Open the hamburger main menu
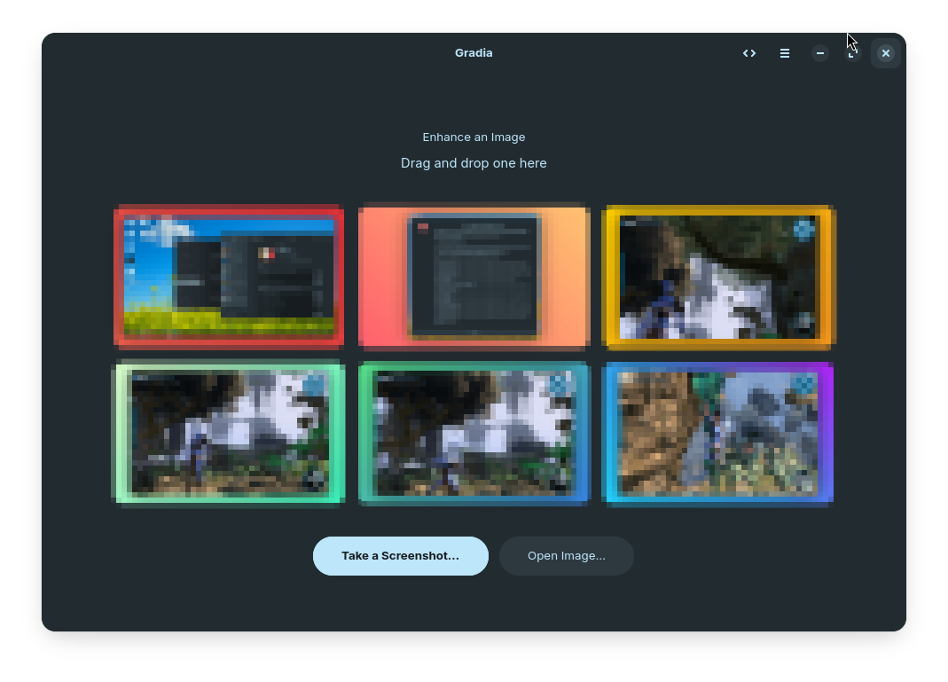The width and height of the screenshot is (948, 682). [x=785, y=53]
